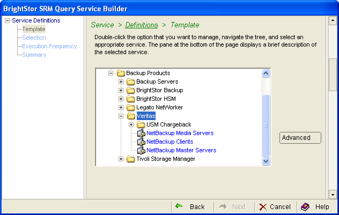The width and height of the screenshot is (339, 215).
Task: Click the tree list scrollbar thumb
Action: coord(266,125)
